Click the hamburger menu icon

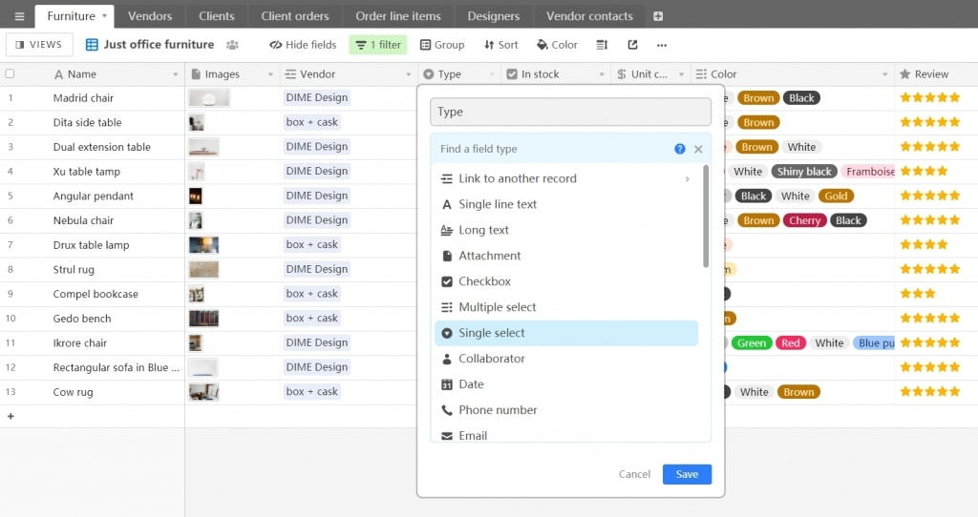[19, 16]
